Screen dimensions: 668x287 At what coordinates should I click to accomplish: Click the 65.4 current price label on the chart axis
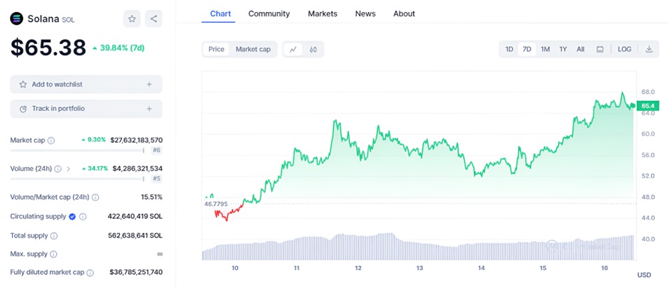point(648,105)
